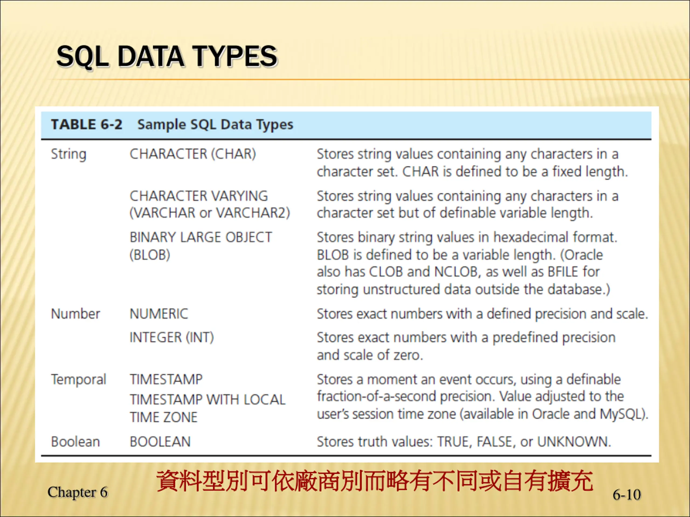Select the 'INTEGER (INT)' type cell
The image size is (690, 517).
tap(172, 337)
